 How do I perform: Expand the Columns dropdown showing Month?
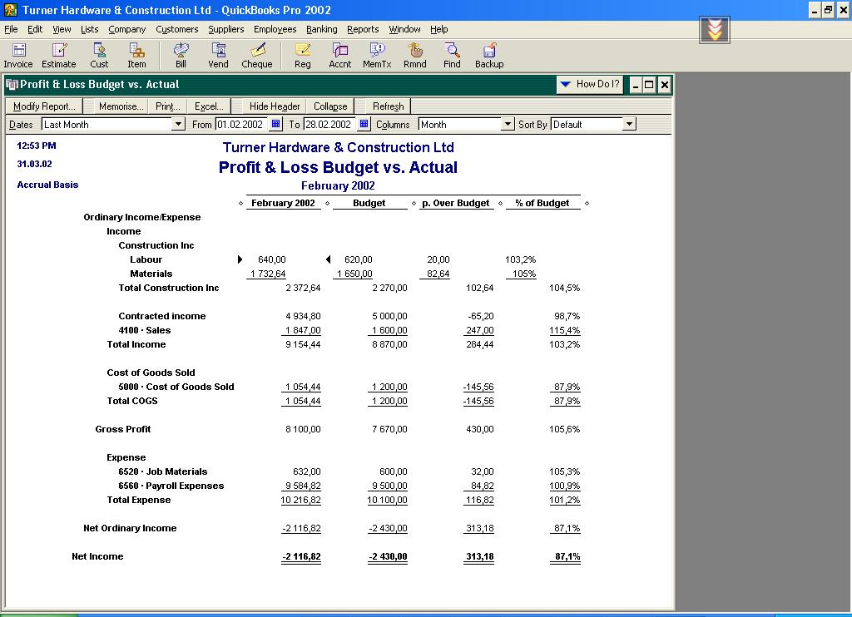508,125
